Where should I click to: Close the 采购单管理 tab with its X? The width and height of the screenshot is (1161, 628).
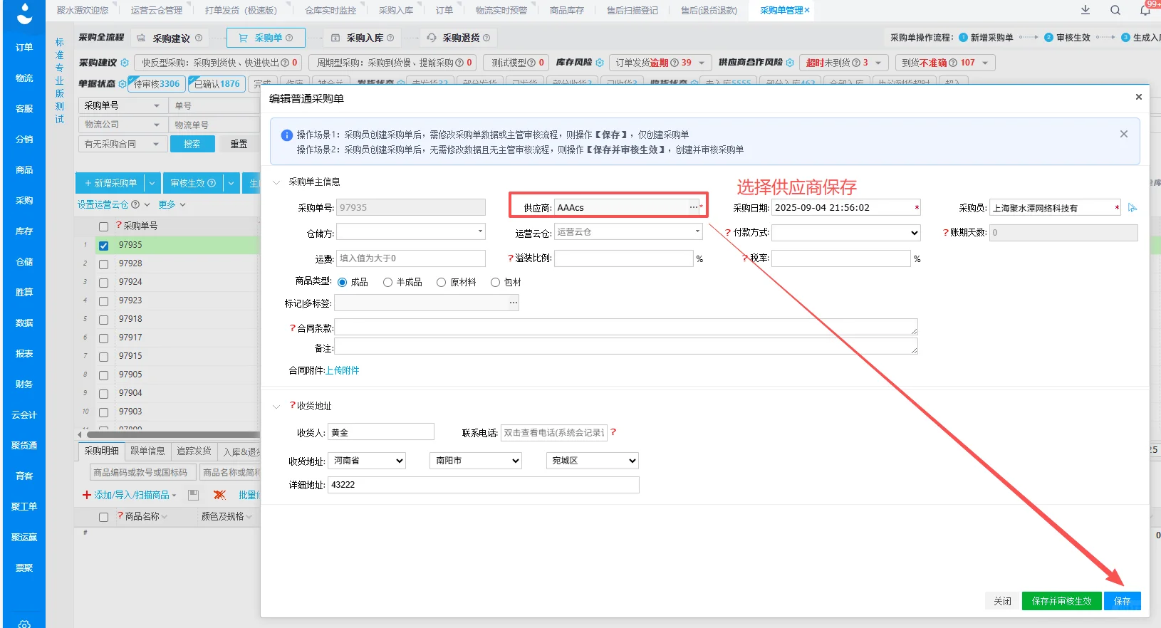coord(807,11)
